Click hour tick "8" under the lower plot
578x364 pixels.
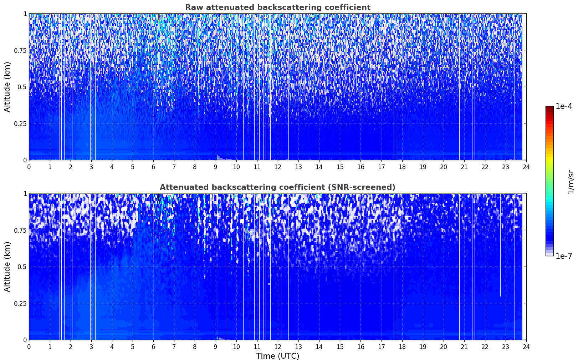(x=195, y=347)
